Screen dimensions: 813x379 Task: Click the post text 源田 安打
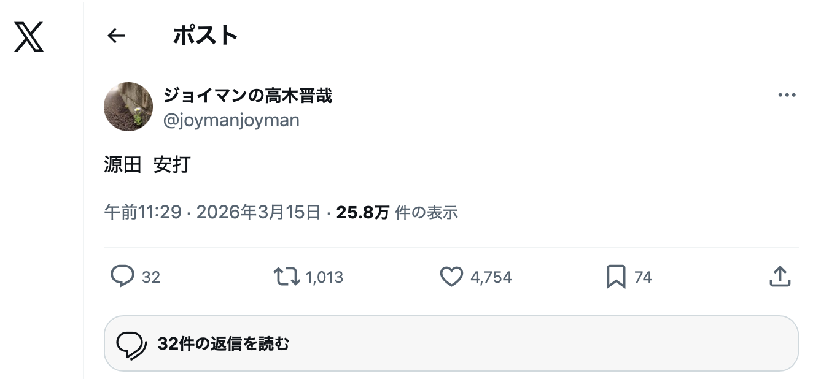pyautogui.click(x=147, y=165)
